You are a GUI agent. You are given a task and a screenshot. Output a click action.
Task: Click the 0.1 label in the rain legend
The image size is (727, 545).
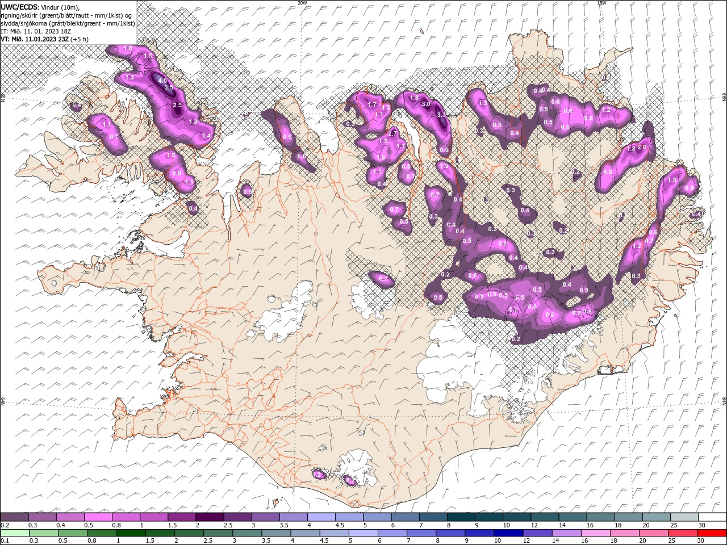(x=5, y=541)
